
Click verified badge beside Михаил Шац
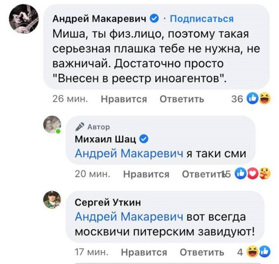tap(144, 139)
